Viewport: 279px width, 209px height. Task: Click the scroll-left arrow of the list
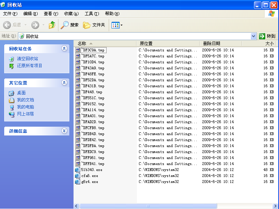pyautogui.click(x=76, y=206)
